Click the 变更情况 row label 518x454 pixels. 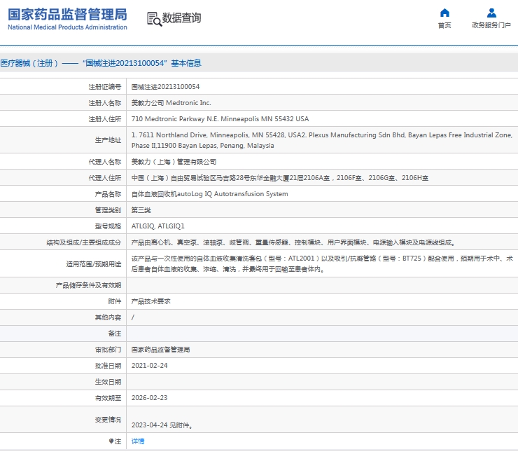pyautogui.click(x=108, y=420)
